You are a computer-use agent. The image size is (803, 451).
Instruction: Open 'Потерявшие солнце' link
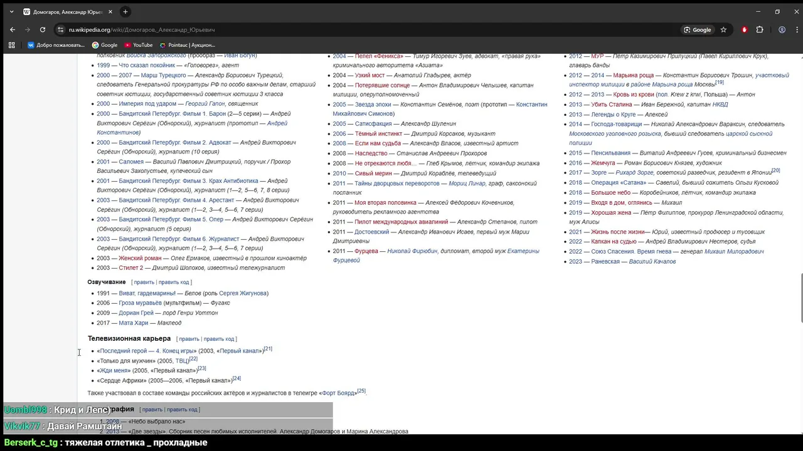point(382,85)
